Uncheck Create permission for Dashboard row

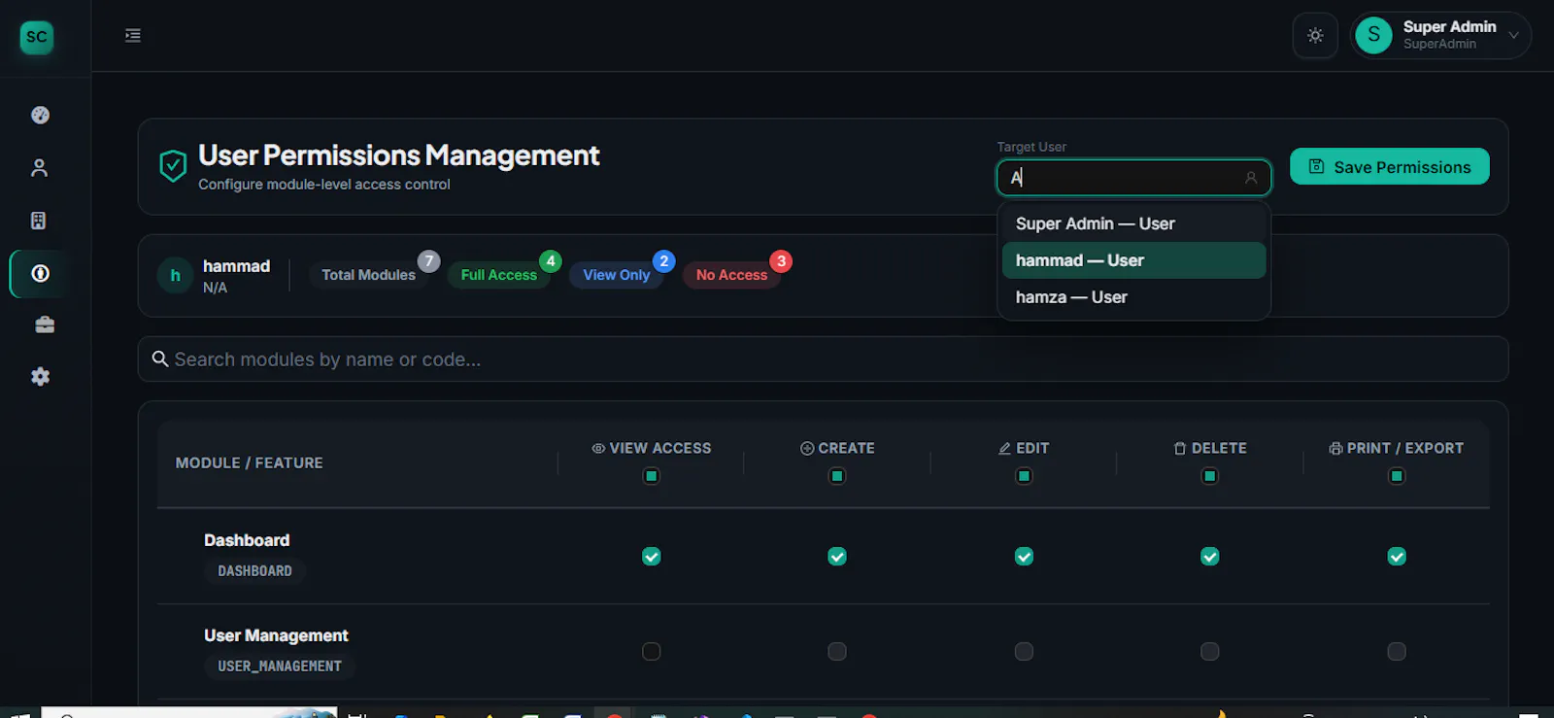click(x=837, y=557)
